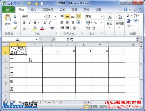Click the Paste clipboard icon
The width and height of the screenshot is (145, 111).
click(x=8, y=17)
